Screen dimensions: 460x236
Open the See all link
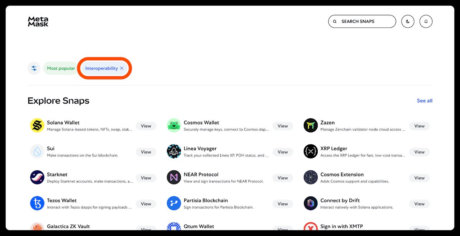pos(424,101)
